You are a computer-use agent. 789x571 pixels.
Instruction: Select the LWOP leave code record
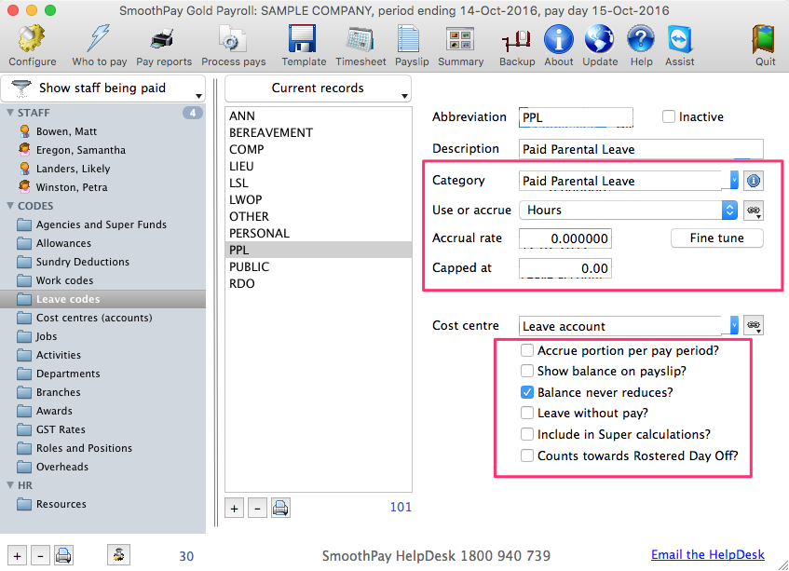click(318, 199)
